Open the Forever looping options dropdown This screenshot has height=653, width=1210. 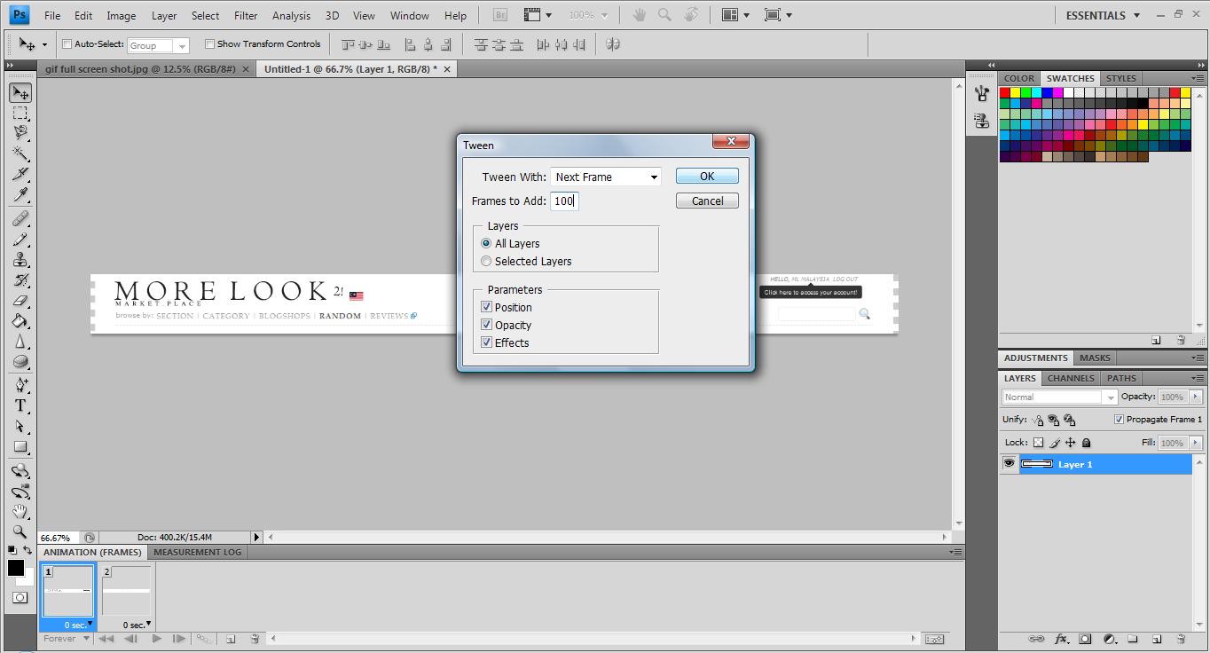click(67, 638)
